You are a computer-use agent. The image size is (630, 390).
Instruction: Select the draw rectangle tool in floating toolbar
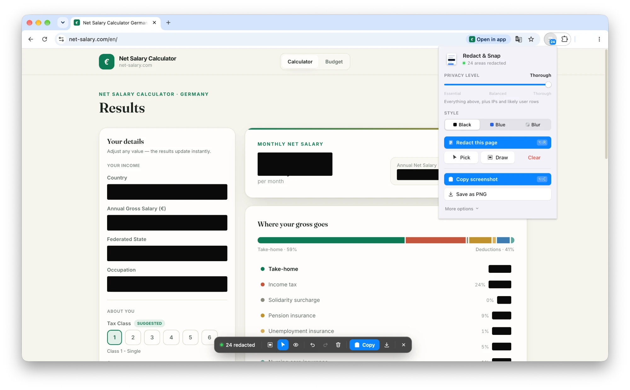pos(270,345)
